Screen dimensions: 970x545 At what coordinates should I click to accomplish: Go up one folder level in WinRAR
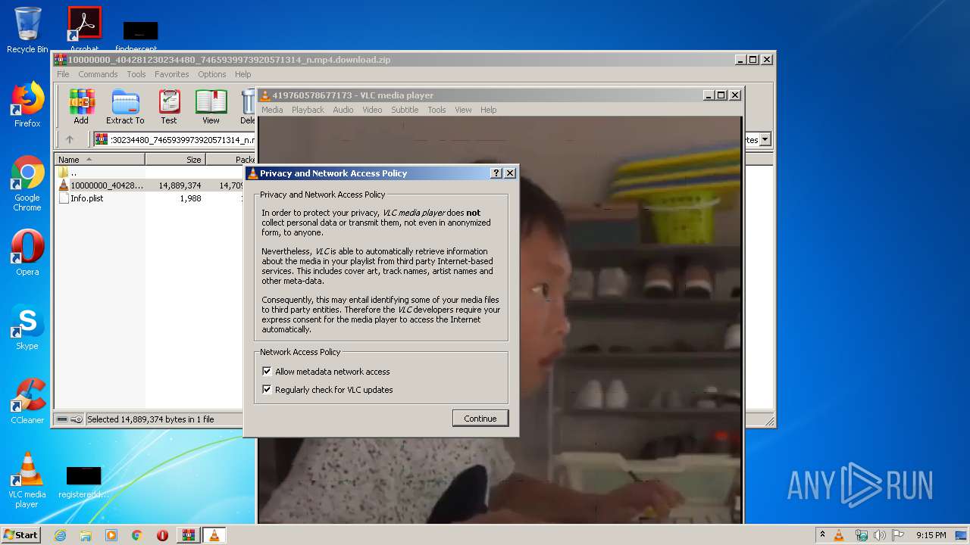pos(70,139)
